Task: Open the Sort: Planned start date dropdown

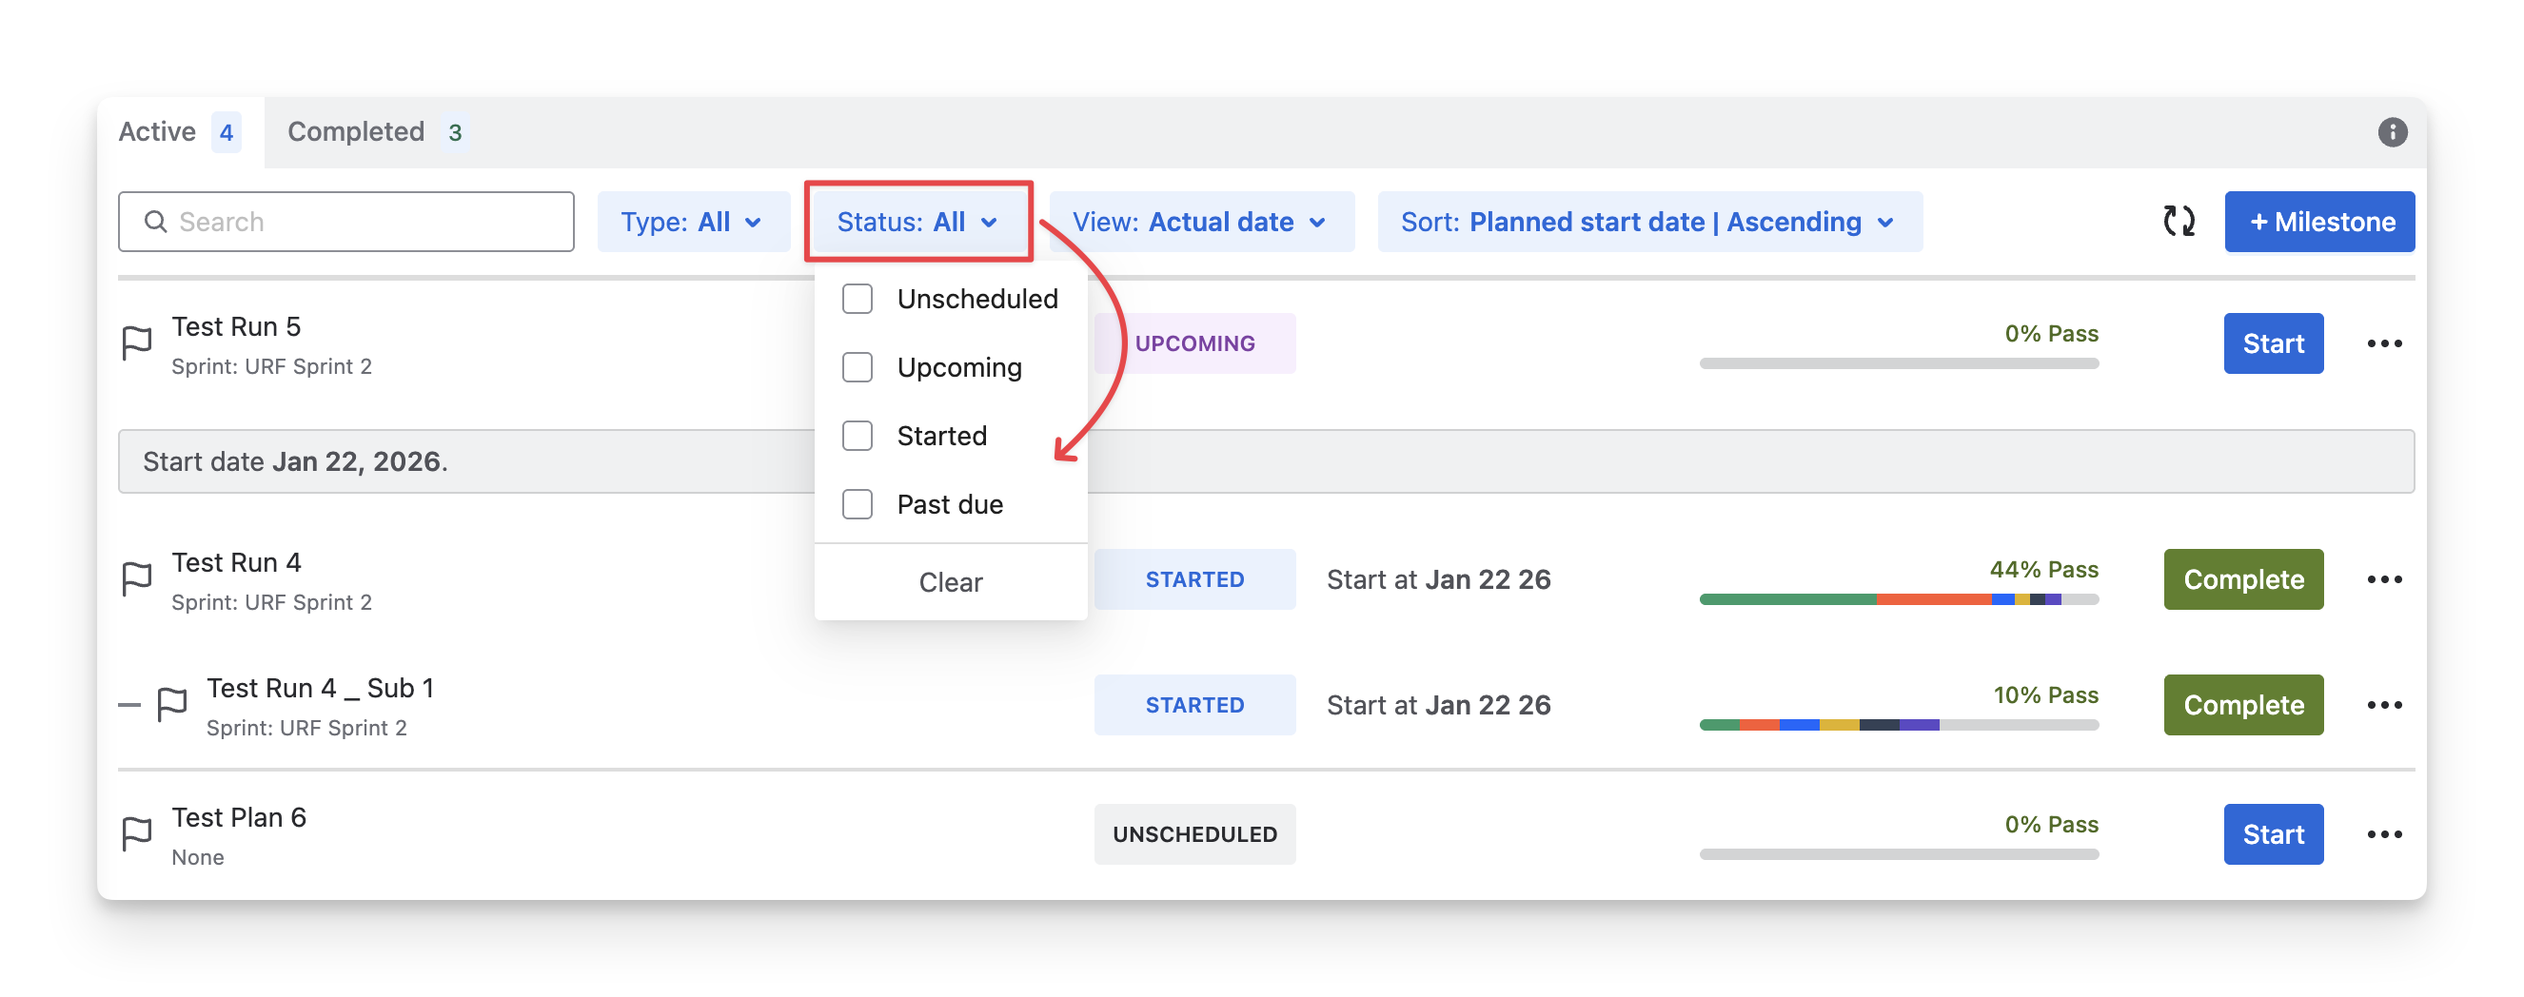Action: 1649,222
